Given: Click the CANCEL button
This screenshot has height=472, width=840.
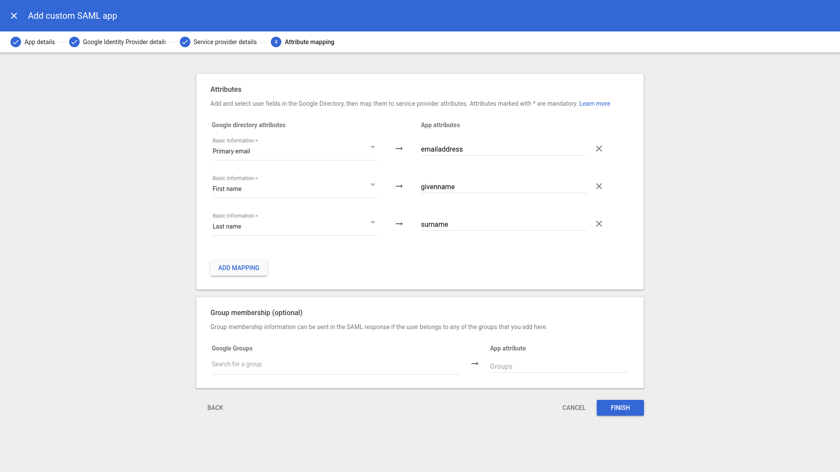Looking at the screenshot, I should (x=574, y=407).
